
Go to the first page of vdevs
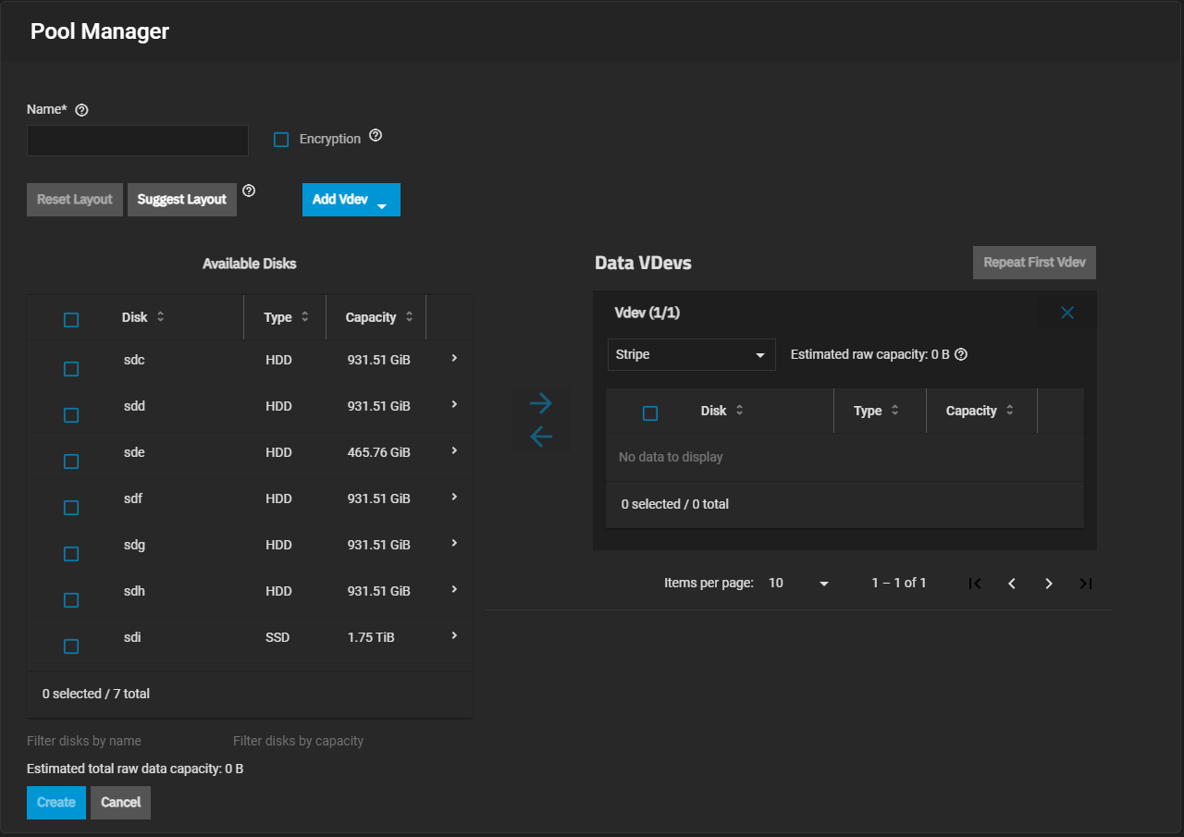[x=975, y=584]
